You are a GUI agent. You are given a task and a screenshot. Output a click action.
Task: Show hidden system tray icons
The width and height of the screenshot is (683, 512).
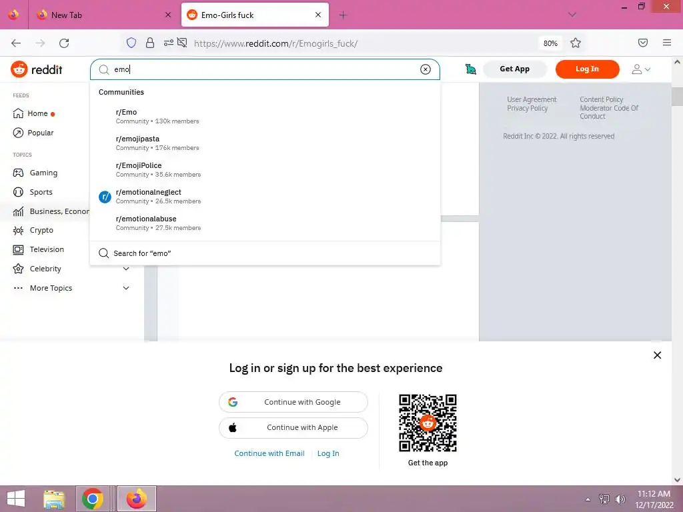[588, 499]
